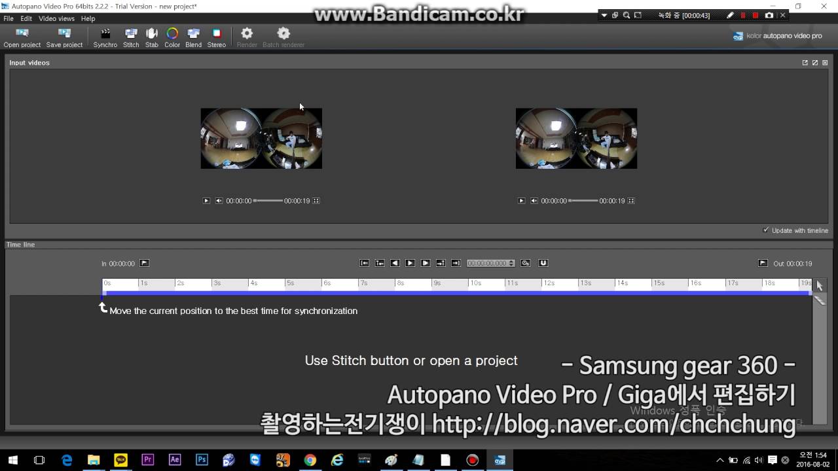Toggle Update with timeline checkbox
838x471 pixels.
point(766,230)
